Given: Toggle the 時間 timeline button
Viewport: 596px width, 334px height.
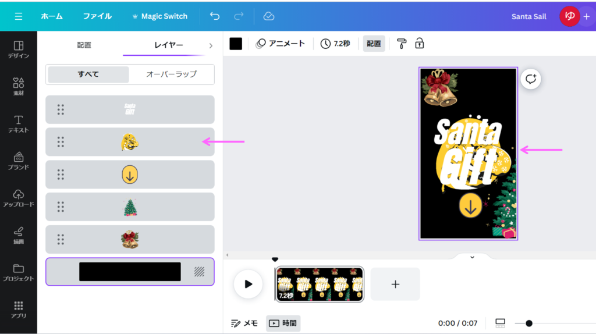Looking at the screenshot, I should [x=283, y=323].
